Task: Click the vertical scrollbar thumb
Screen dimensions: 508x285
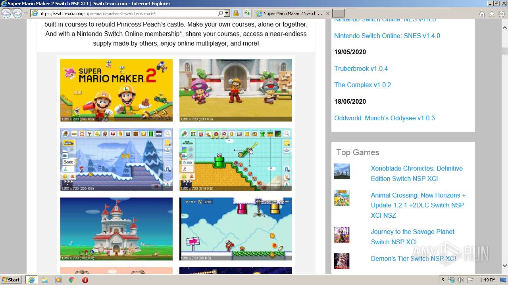Action: coord(504,51)
